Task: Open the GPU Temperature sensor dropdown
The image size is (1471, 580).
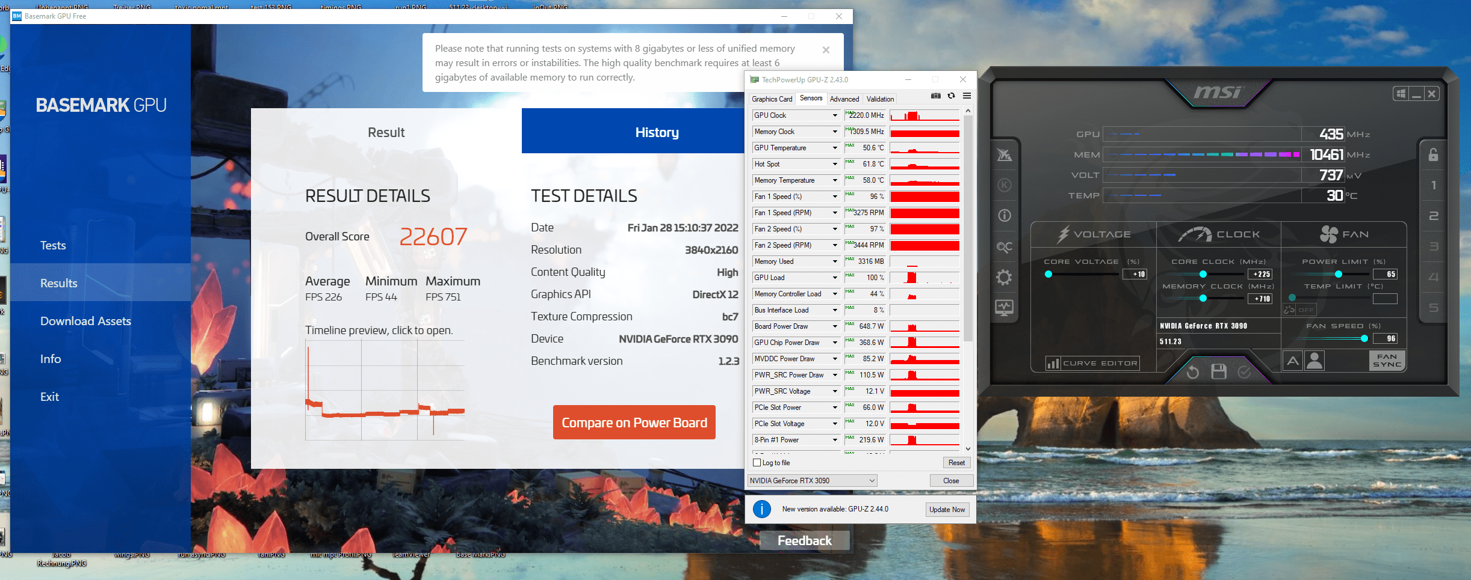Action: [x=835, y=148]
